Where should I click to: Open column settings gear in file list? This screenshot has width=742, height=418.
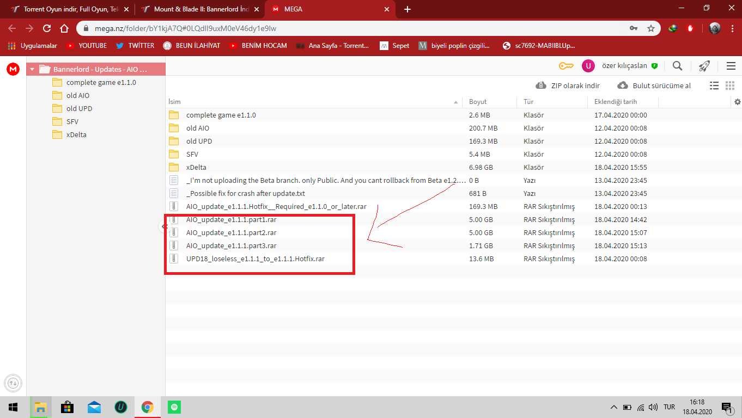click(738, 102)
